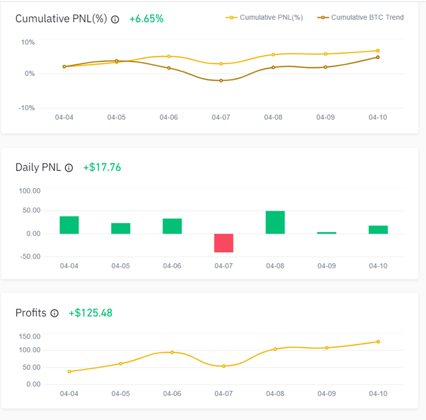Click the 04-08 Profits line data point
Image resolution: width=426 pixels, height=420 pixels.
pyautogui.click(x=275, y=349)
